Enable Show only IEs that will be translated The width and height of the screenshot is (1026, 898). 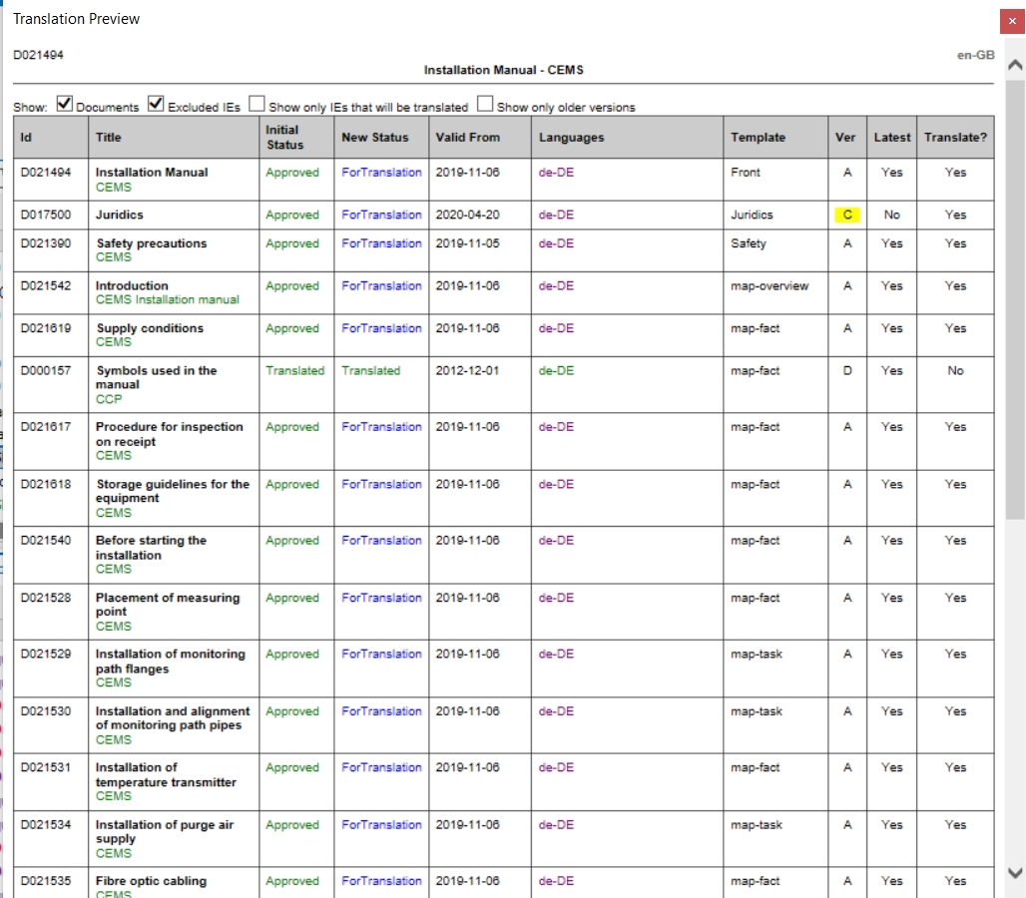(256, 105)
